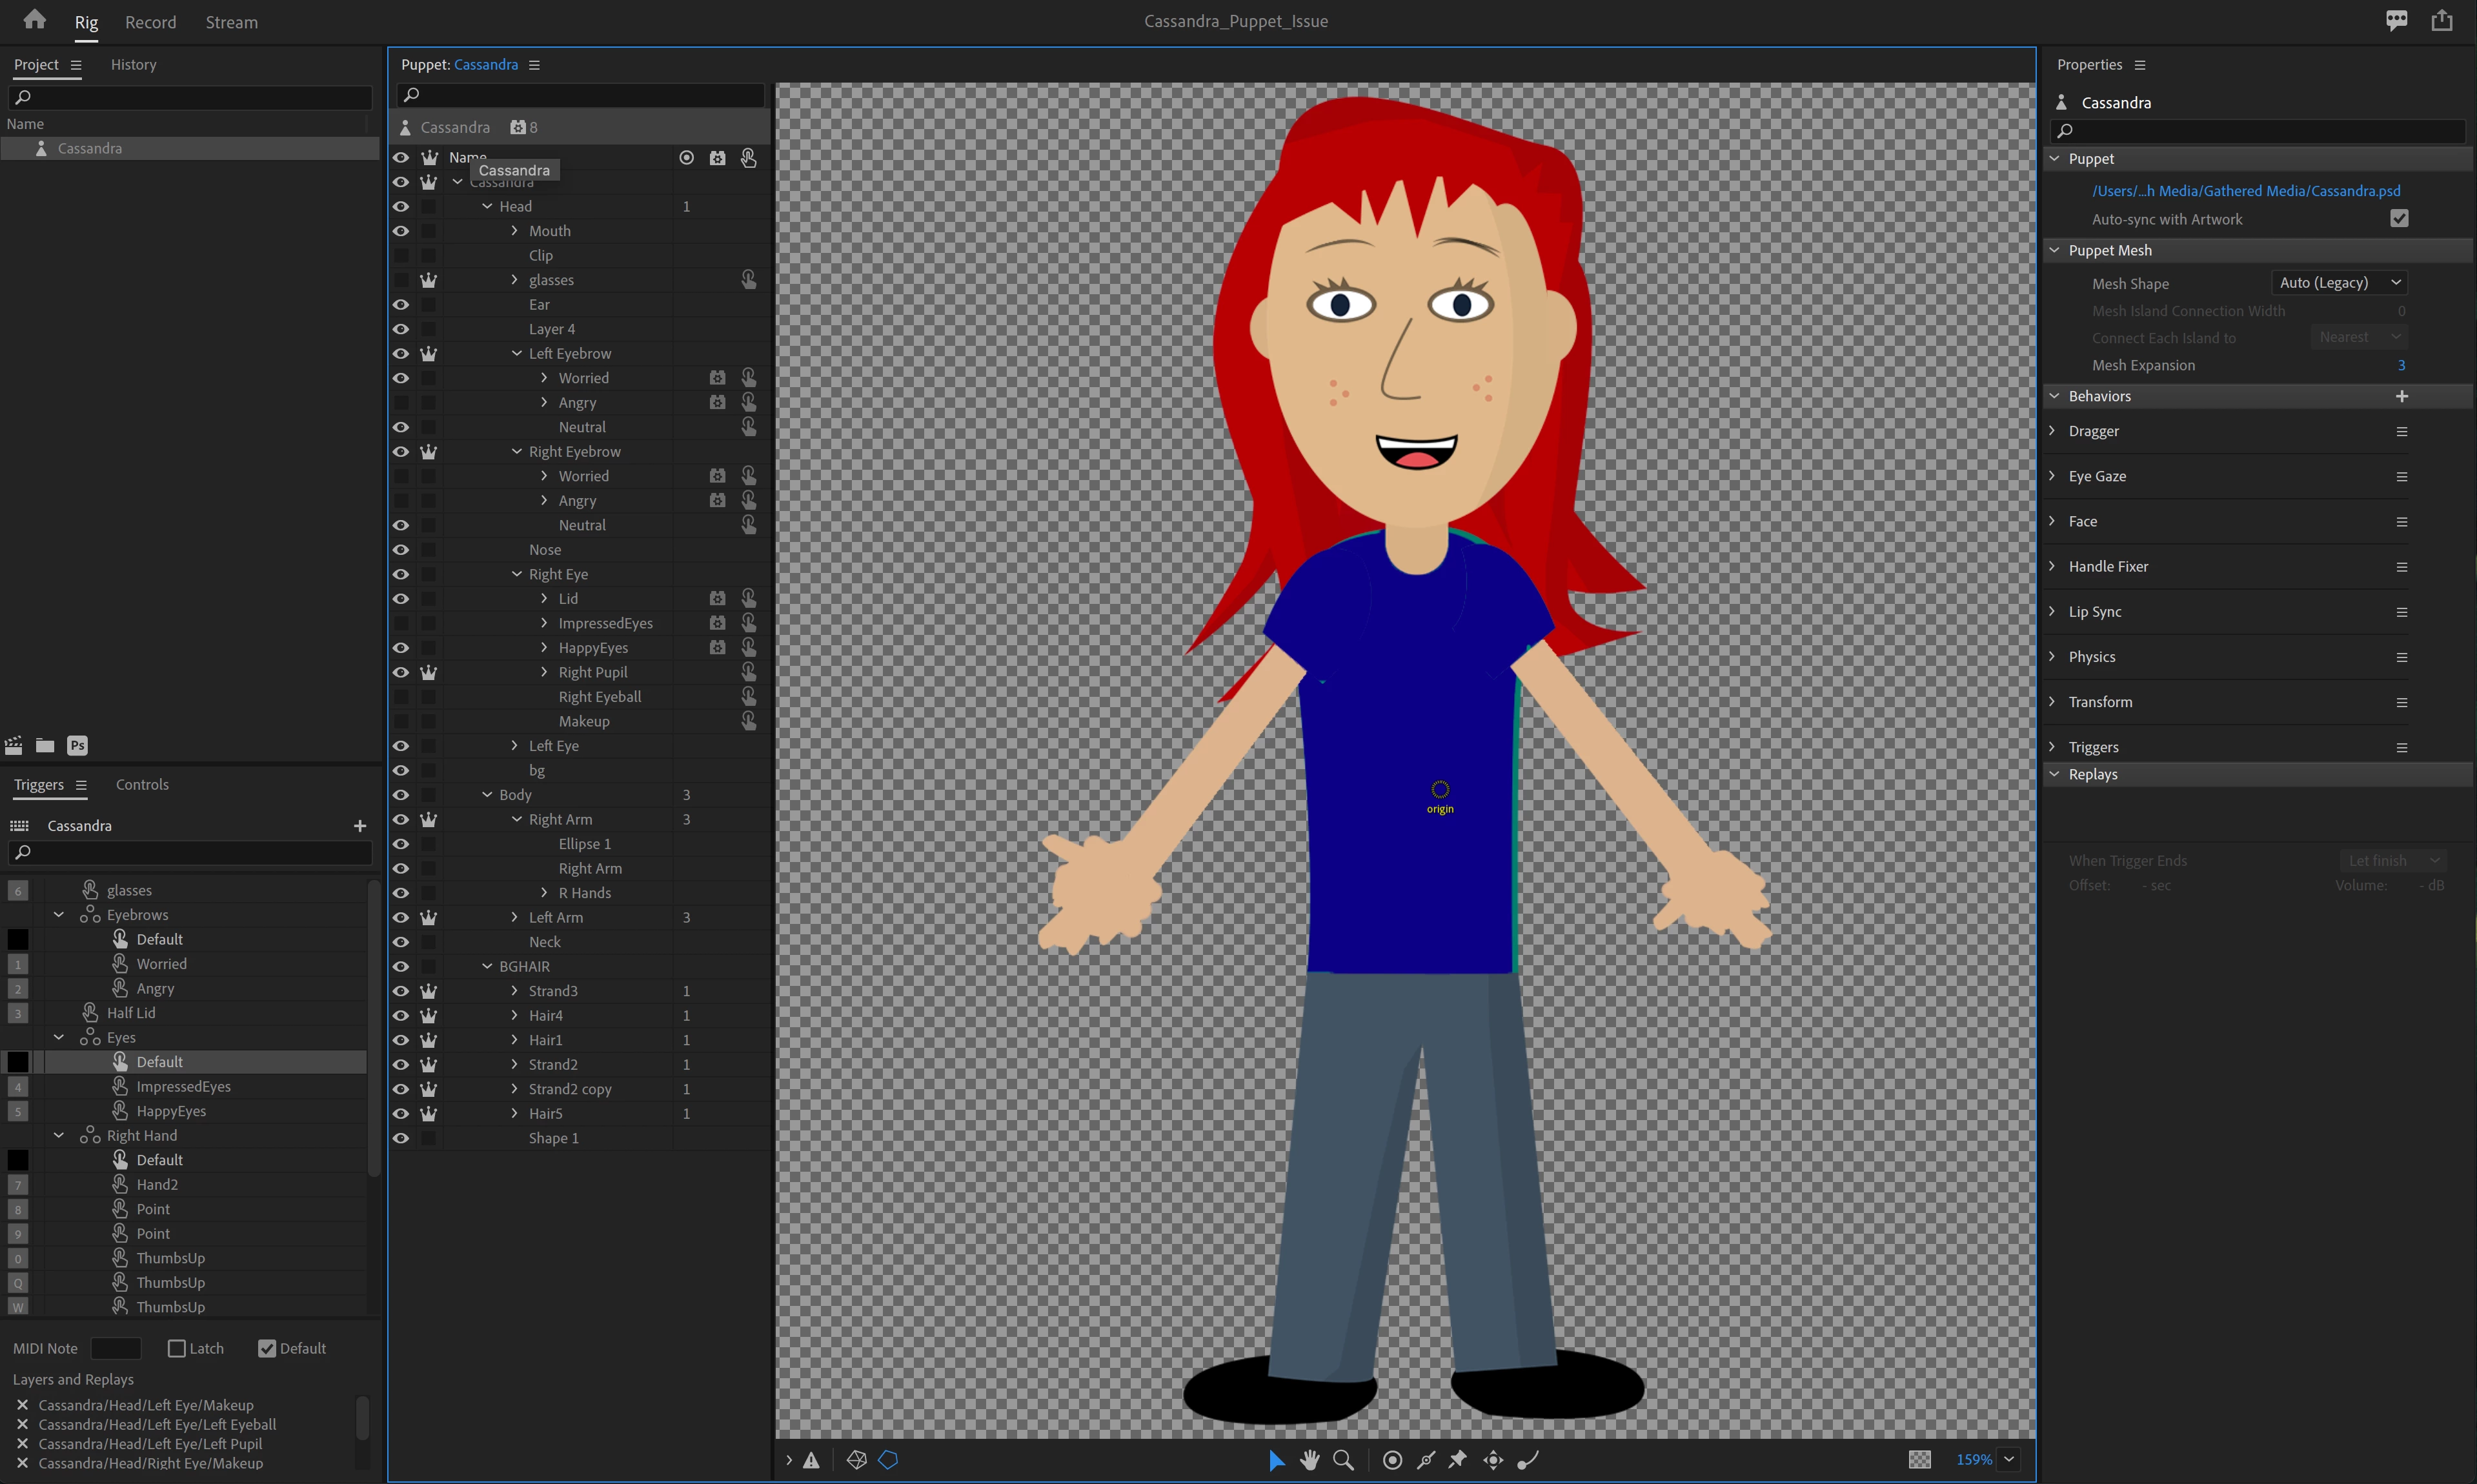The height and width of the screenshot is (1484, 2477).
Task: Hide the Nose layer visibility
Action: pos(401,550)
